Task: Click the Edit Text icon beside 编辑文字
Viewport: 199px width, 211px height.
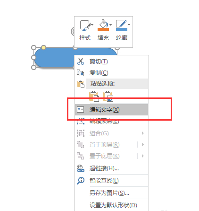Action: tap(80, 109)
